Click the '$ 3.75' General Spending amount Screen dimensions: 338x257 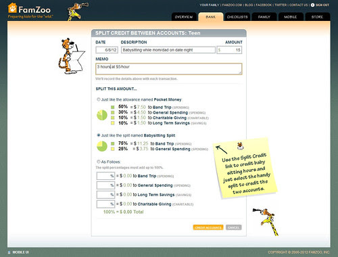(x=142, y=149)
